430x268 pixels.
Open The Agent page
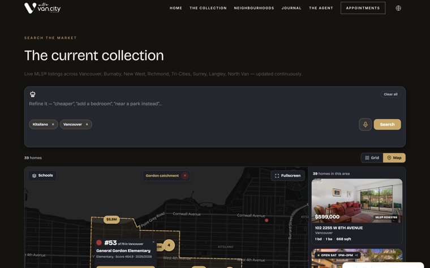pos(321,8)
